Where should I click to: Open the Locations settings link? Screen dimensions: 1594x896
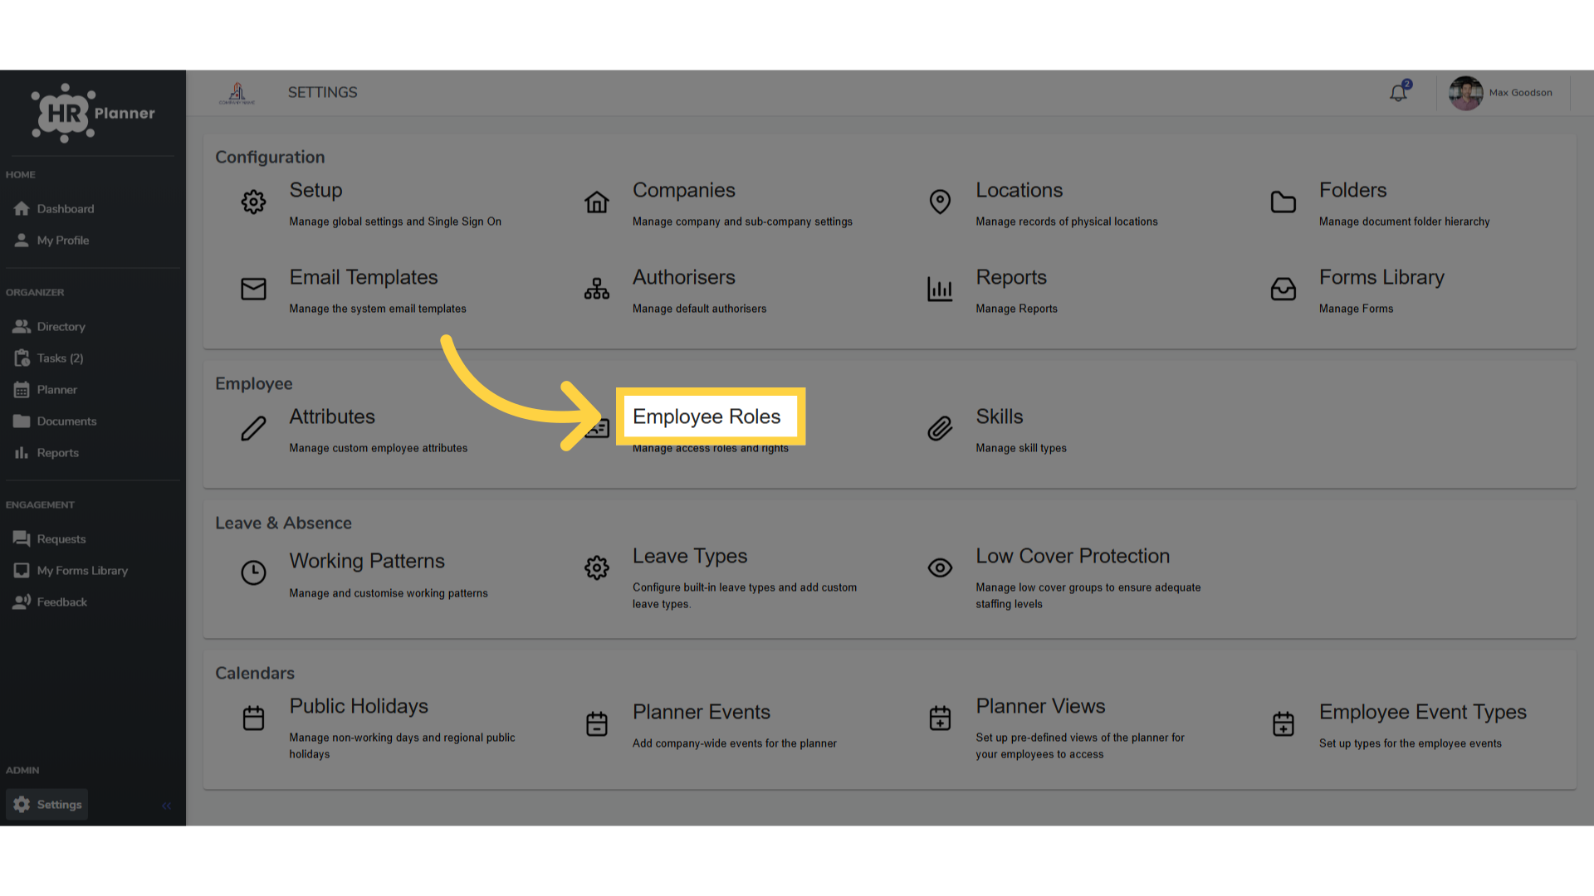[x=1019, y=190]
